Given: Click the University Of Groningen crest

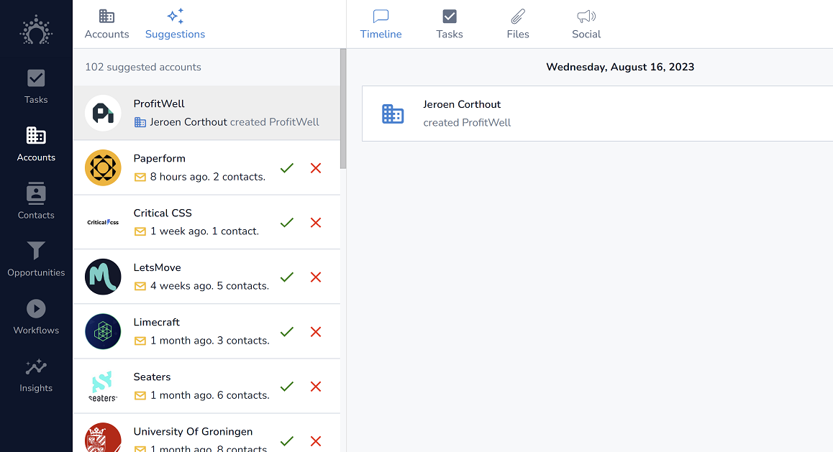Looking at the screenshot, I should 103,437.
